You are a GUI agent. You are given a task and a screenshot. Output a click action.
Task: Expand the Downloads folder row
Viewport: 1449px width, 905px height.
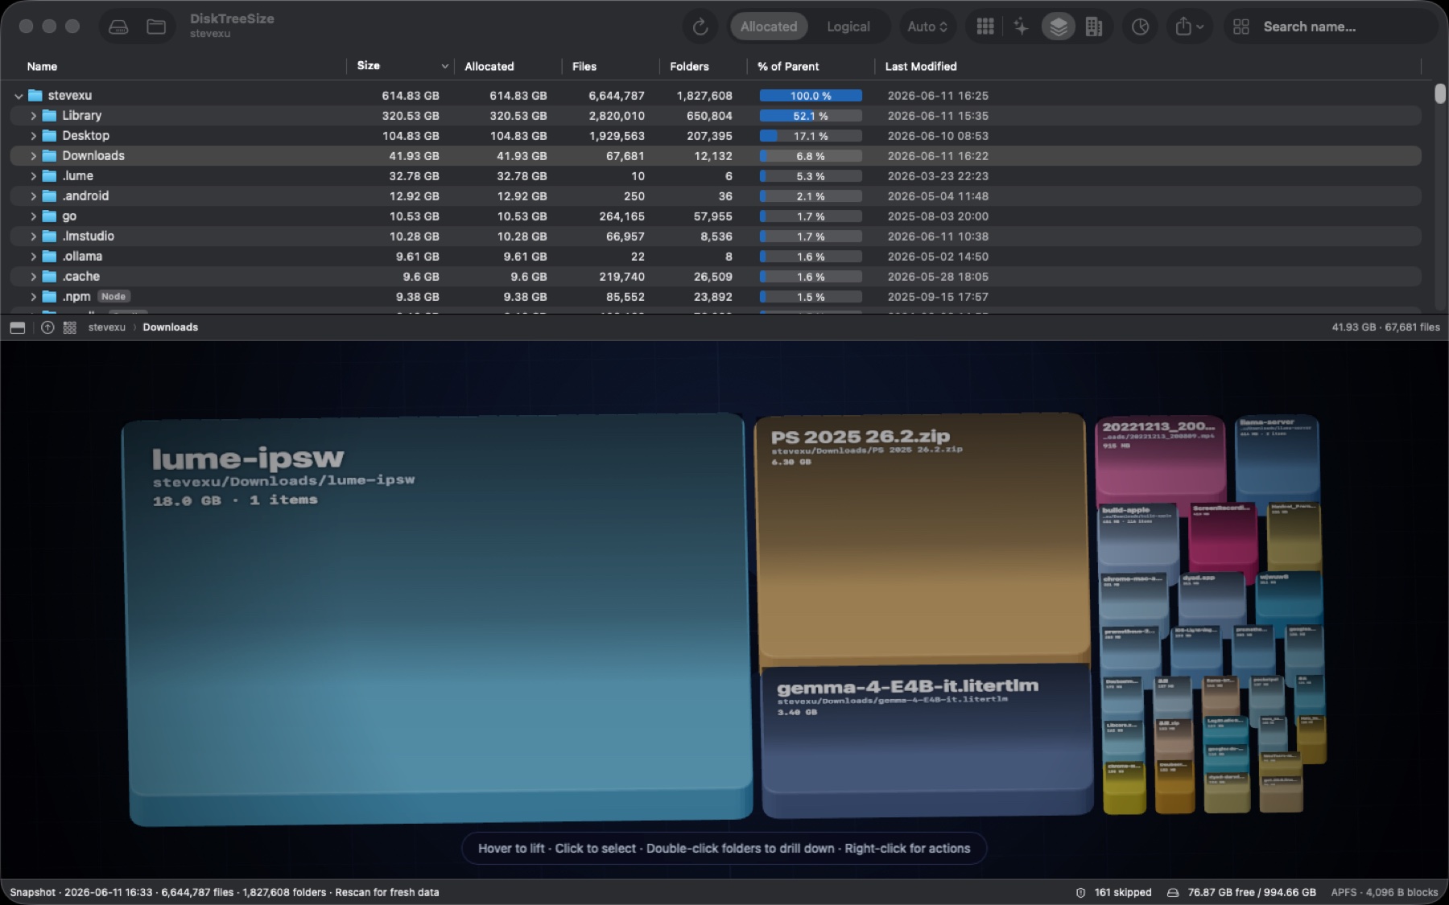point(33,156)
